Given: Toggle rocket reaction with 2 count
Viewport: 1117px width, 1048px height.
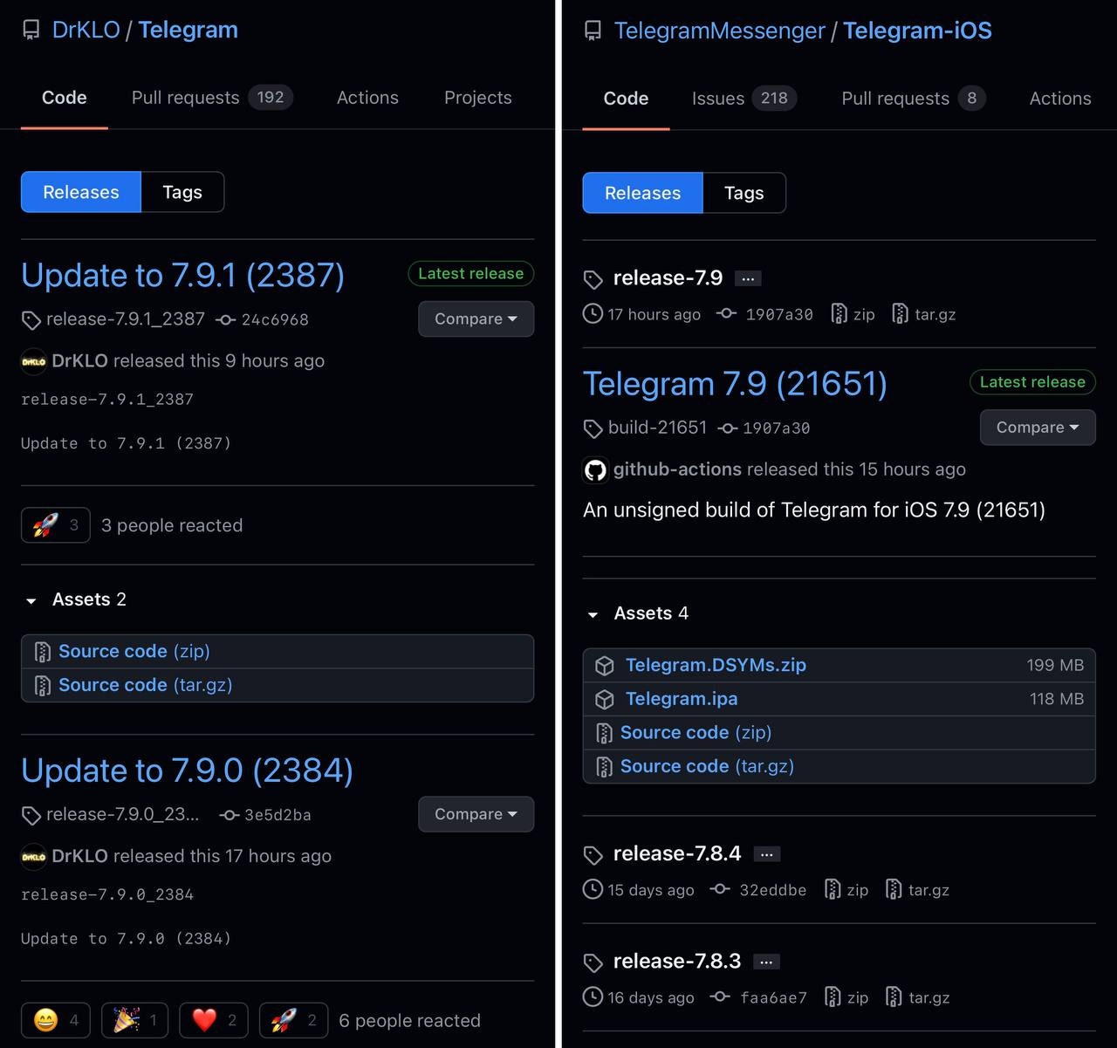Looking at the screenshot, I should tap(294, 1020).
